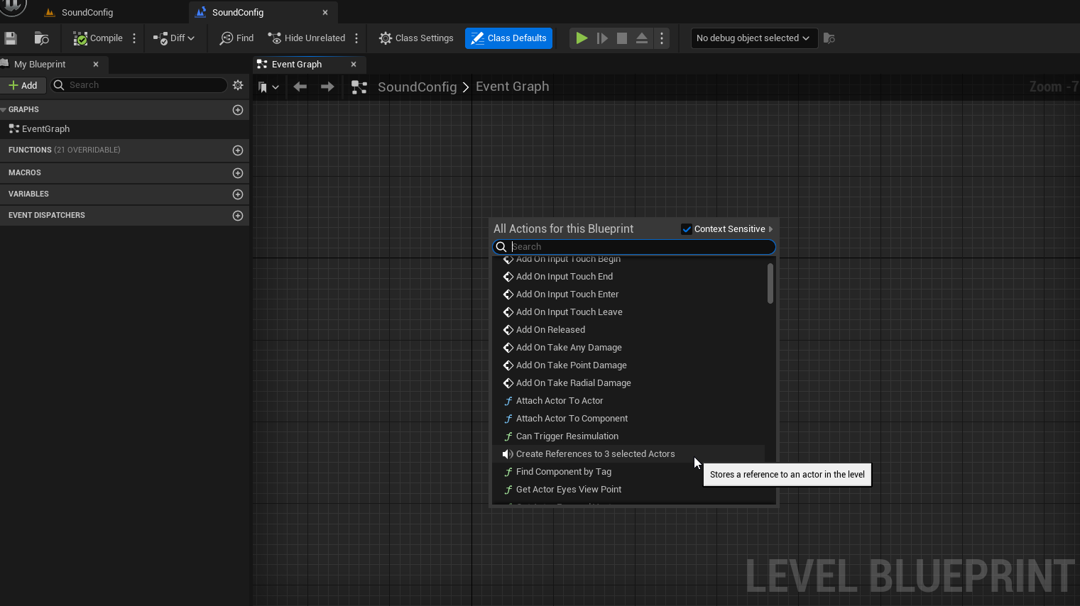This screenshot has width=1080, height=606.
Task: Click the action list scrollbar thumb
Action: 770,283
